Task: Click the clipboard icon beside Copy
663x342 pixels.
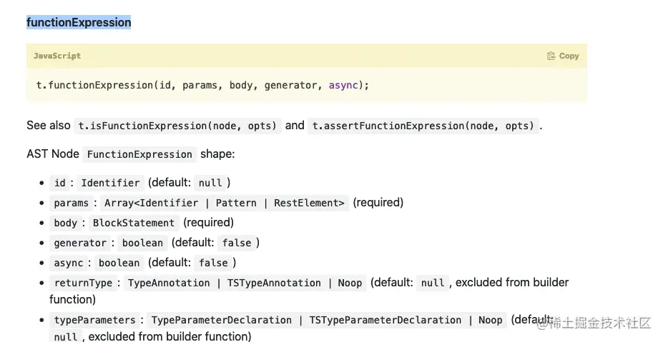Action: 551,56
